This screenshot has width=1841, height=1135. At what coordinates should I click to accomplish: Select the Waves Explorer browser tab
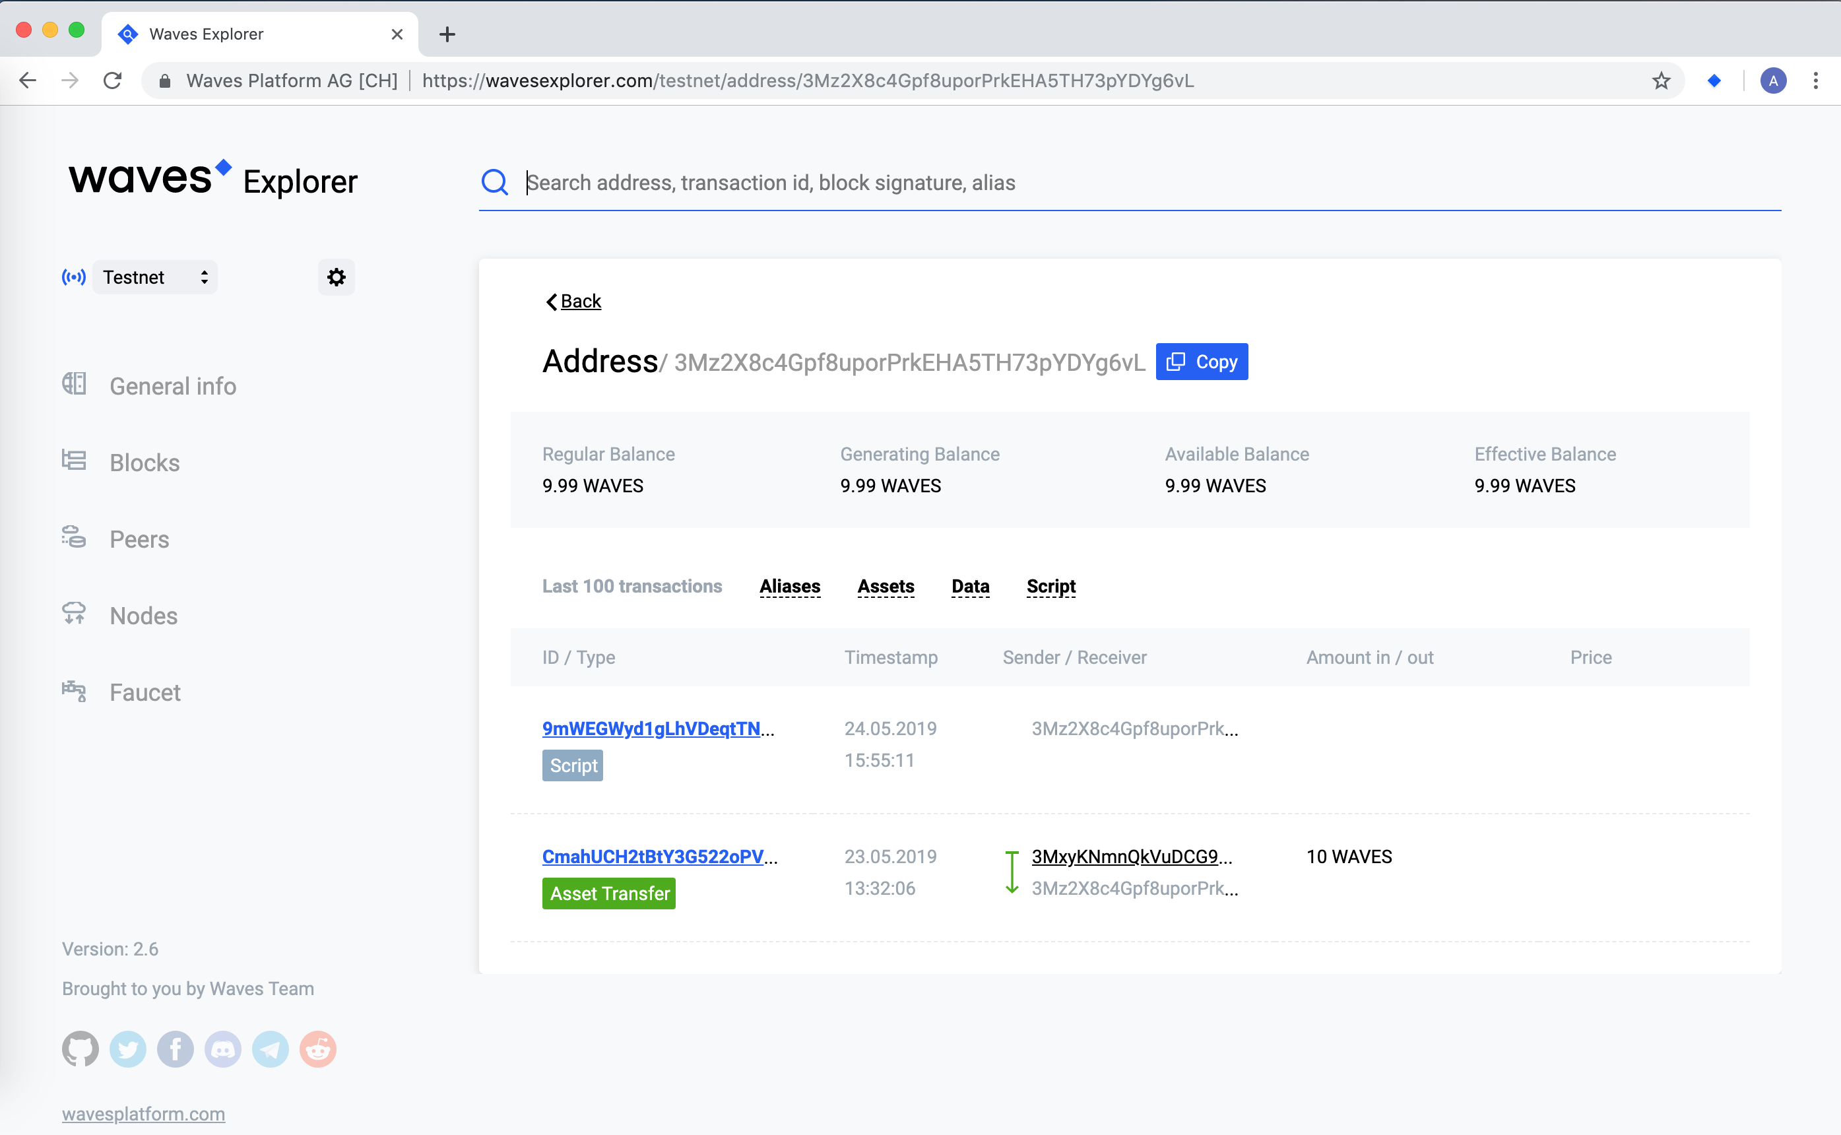(x=260, y=34)
